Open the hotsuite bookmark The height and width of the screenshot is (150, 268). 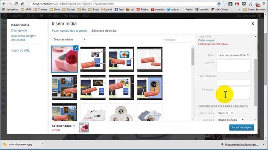(202, 10)
